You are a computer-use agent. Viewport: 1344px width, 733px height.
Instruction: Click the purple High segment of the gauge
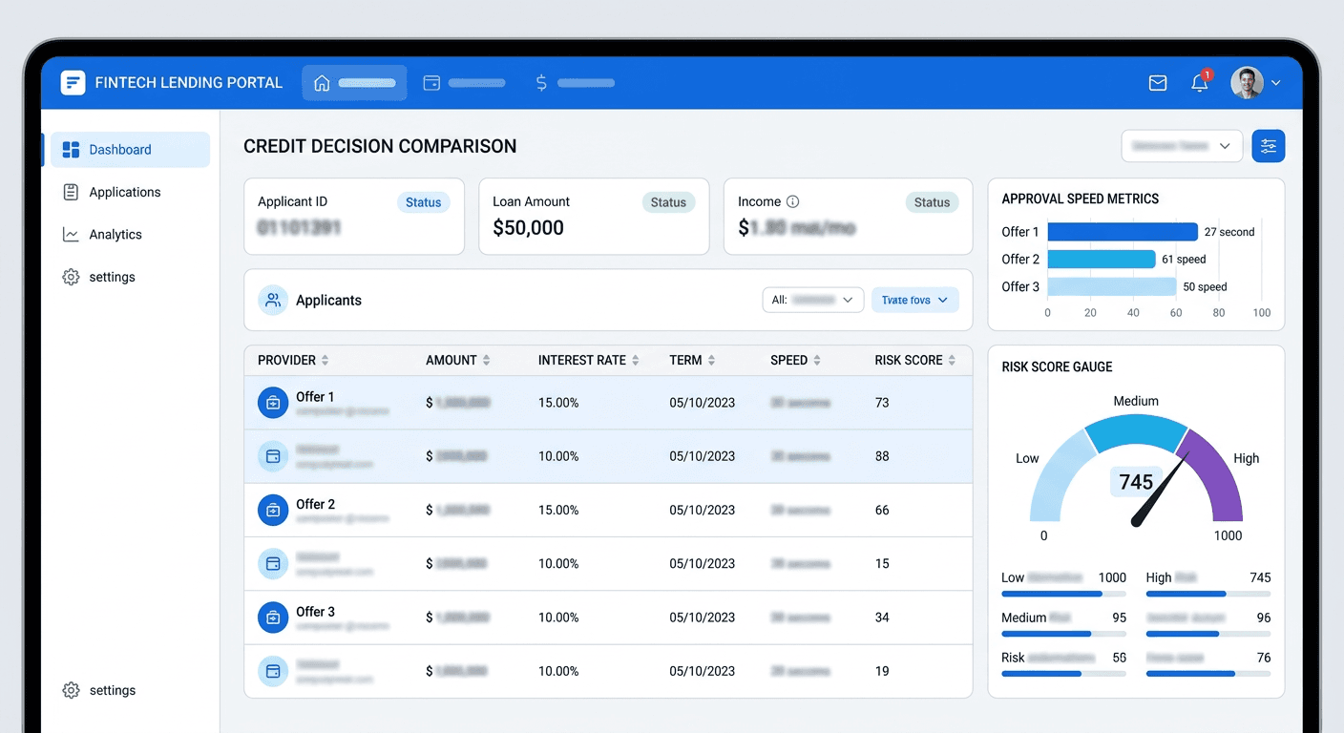click(1214, 473)
